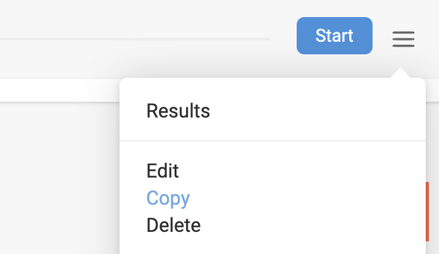Viewport: 439px width, 254px height.
Task: Click the progress track beside Start
Action: point(135,39)
